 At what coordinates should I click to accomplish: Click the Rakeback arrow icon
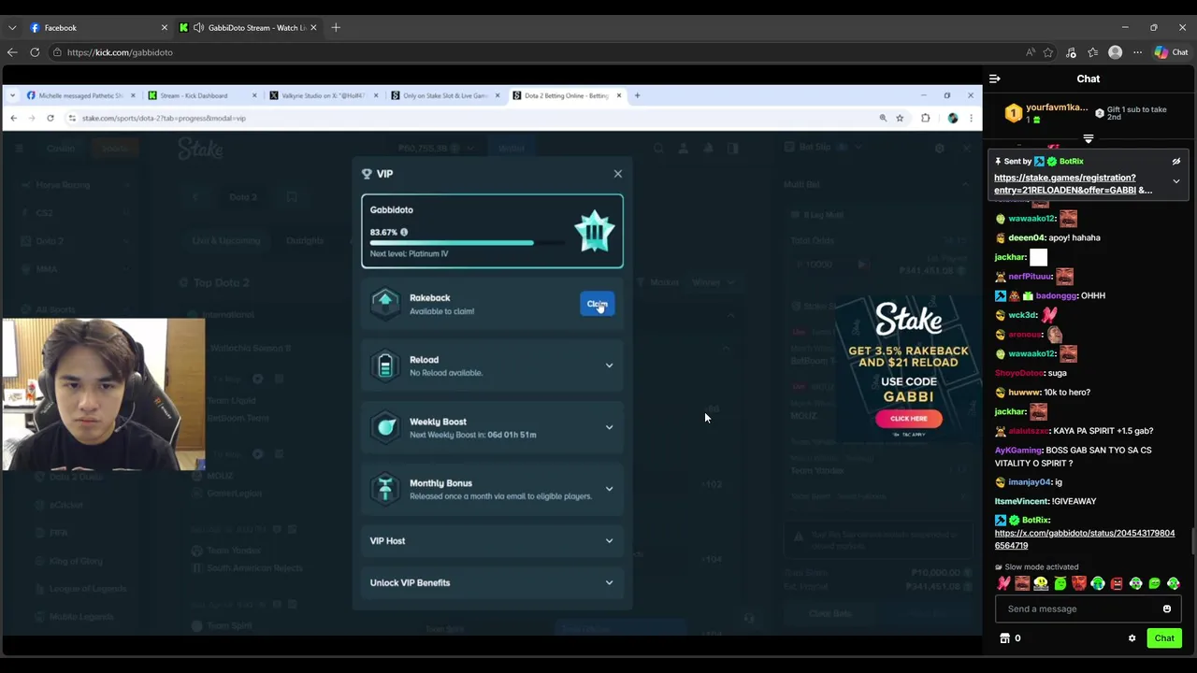385,304
